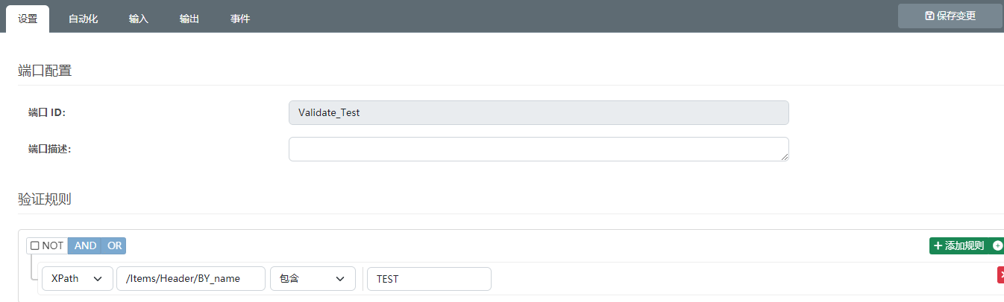
Task: Focus the 端口描述 text area
Action: 539,149
